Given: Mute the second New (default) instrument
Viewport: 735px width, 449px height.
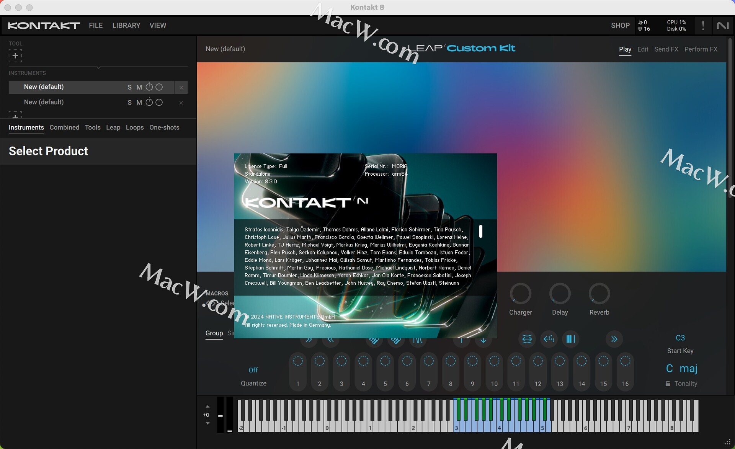Looking at the screenshot, I should coord(139,103).
